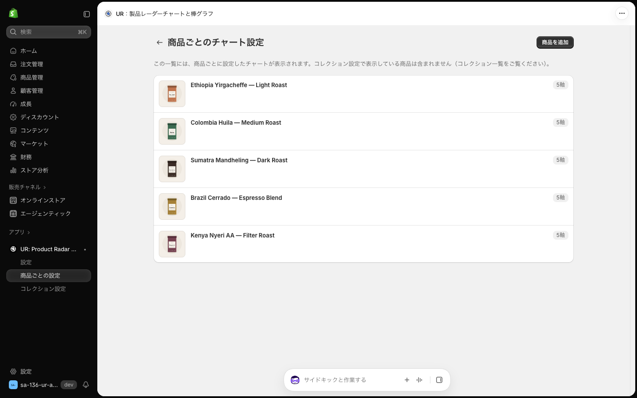Viewport: 637px width, 398px height.
Task: Click the Colombia Huila product thumbnail
Action: 172,131
